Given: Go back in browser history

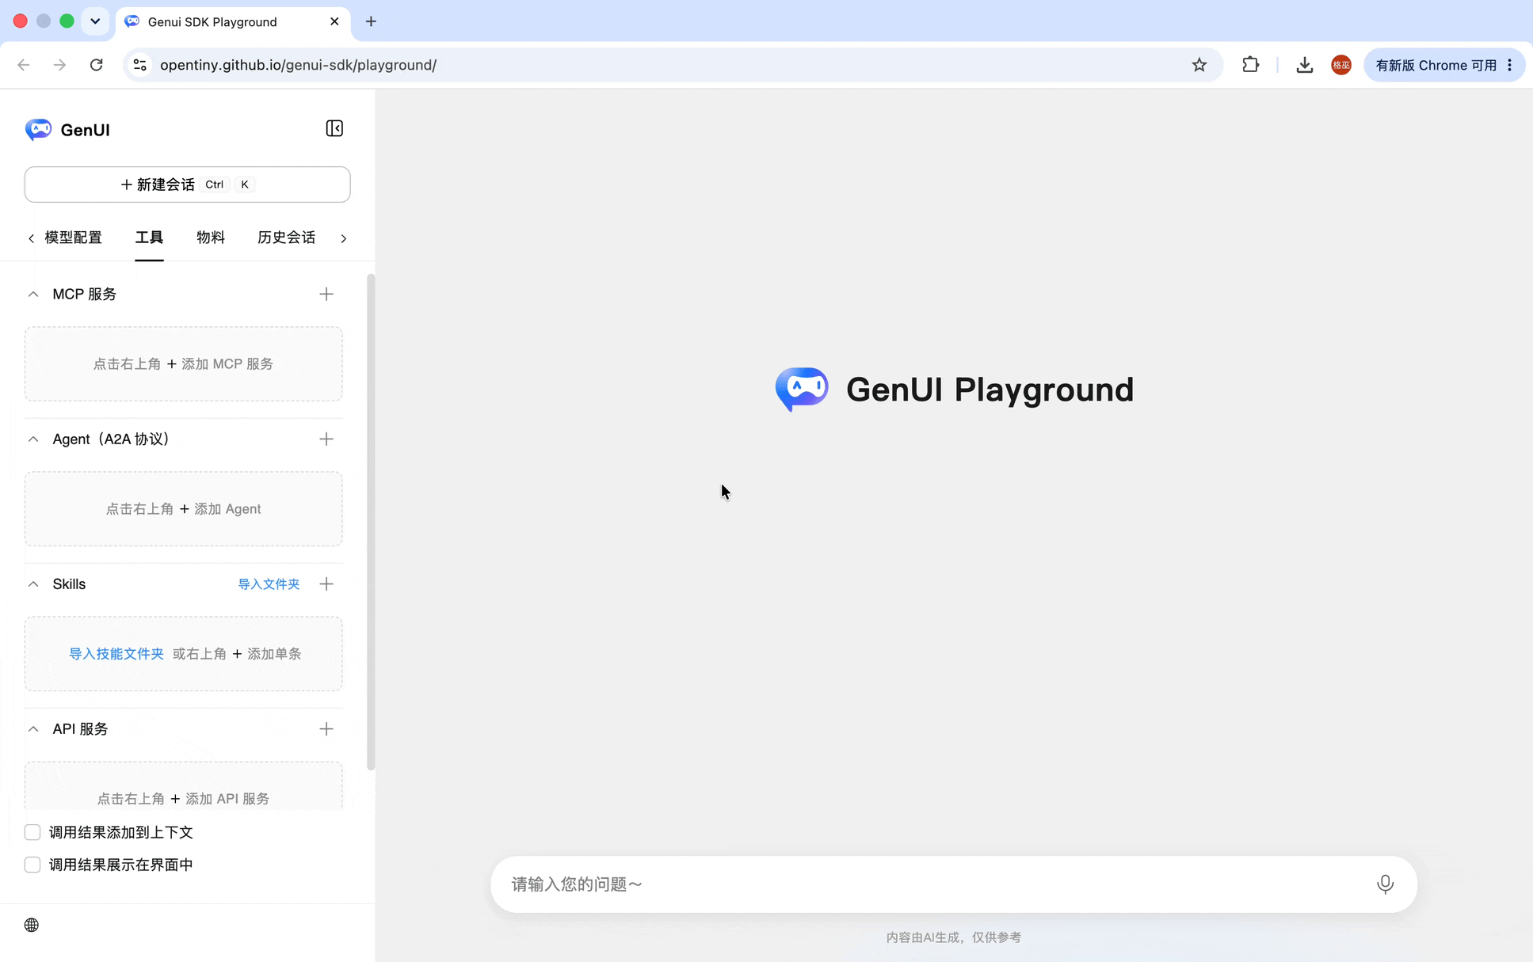Looking at the screenshot, I should (x=24, y=65).
